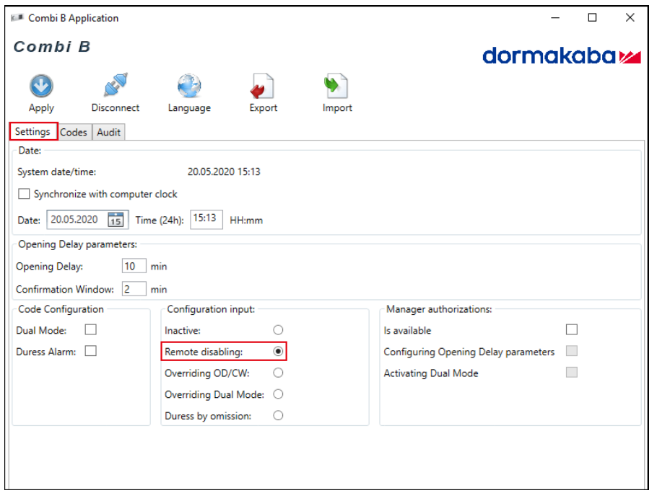
Task: Choose the Duress by omission option
Action: 278,415
